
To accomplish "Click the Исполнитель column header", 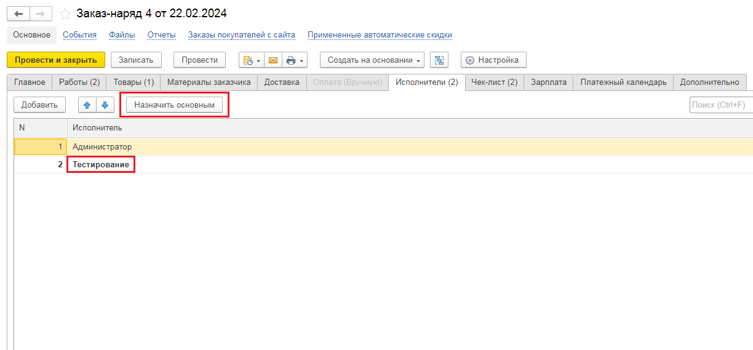I will click(410, 128).
